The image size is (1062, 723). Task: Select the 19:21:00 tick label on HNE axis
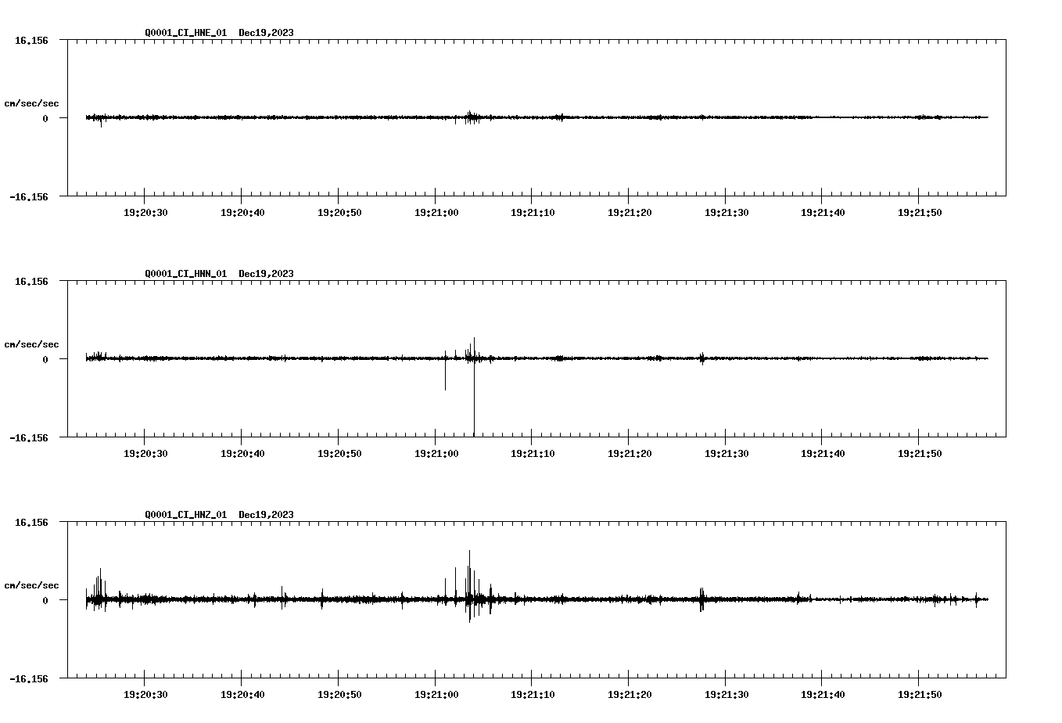(436, 211)
